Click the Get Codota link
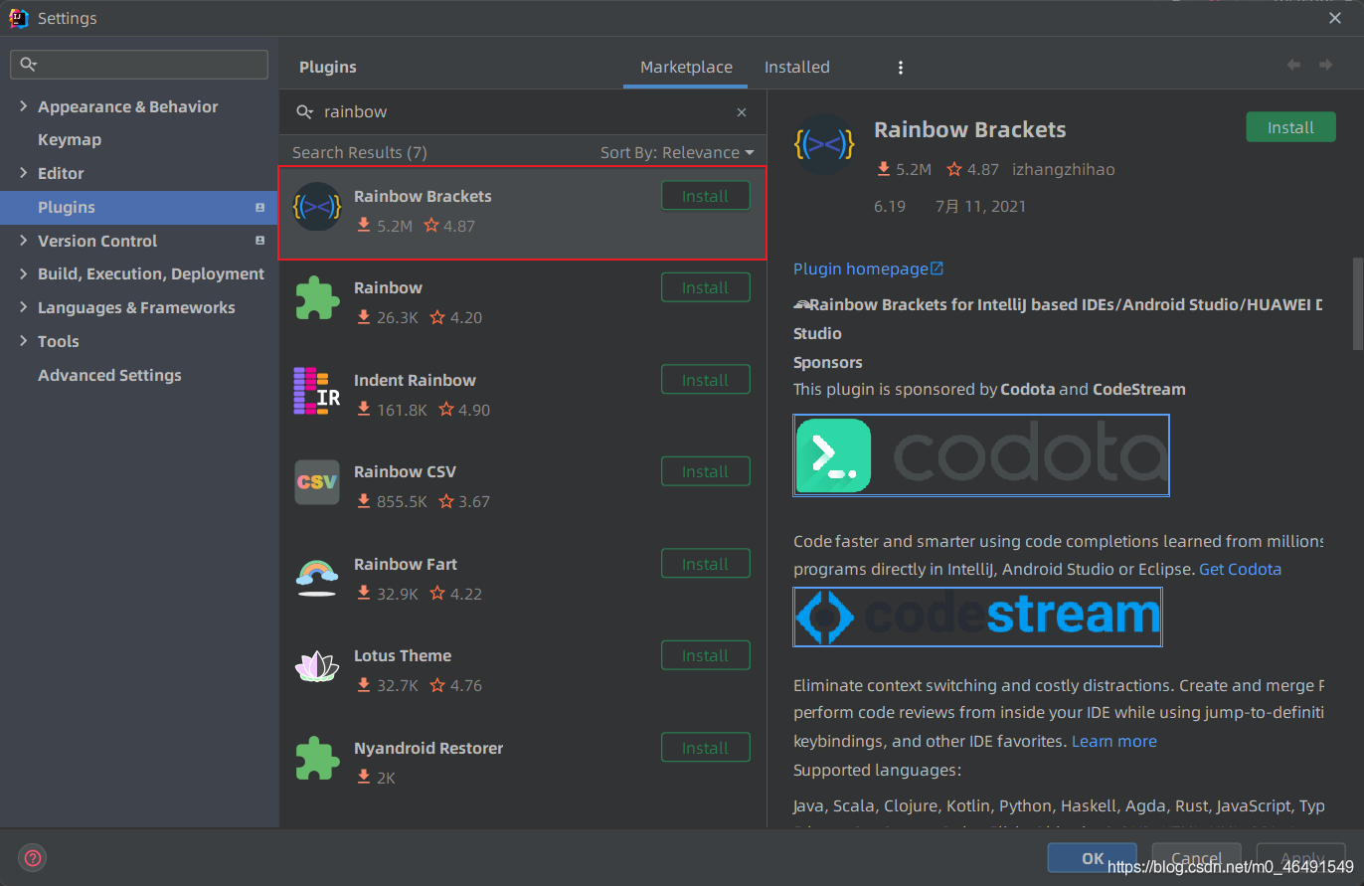This screenshot has width=1364, height=886. [x=1240, y=569]
